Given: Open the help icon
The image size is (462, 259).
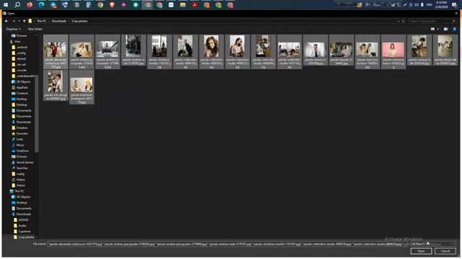Looking at the screenshot, I should tap(454, 29).
